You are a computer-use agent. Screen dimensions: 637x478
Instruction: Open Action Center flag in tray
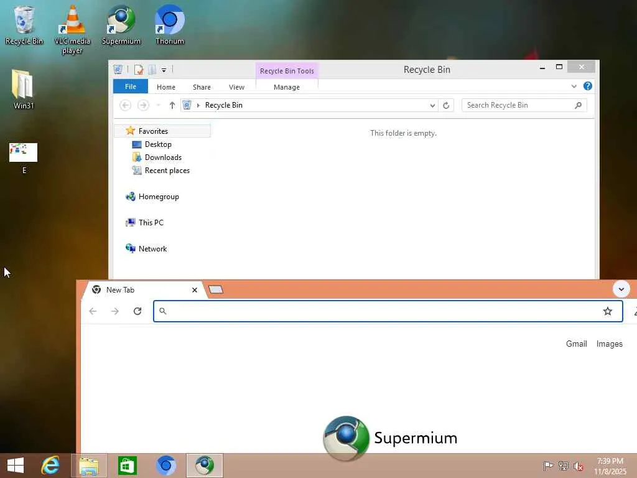coord(547,466)
